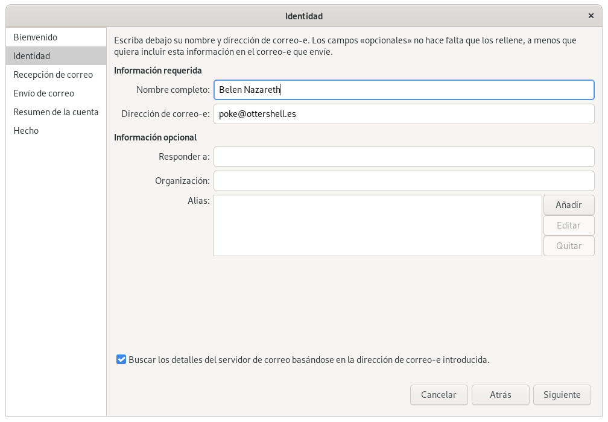The width and height of the screenshot is (608, 422).
Task: Click the Nombre completo text field
Action: coord(404,90)
